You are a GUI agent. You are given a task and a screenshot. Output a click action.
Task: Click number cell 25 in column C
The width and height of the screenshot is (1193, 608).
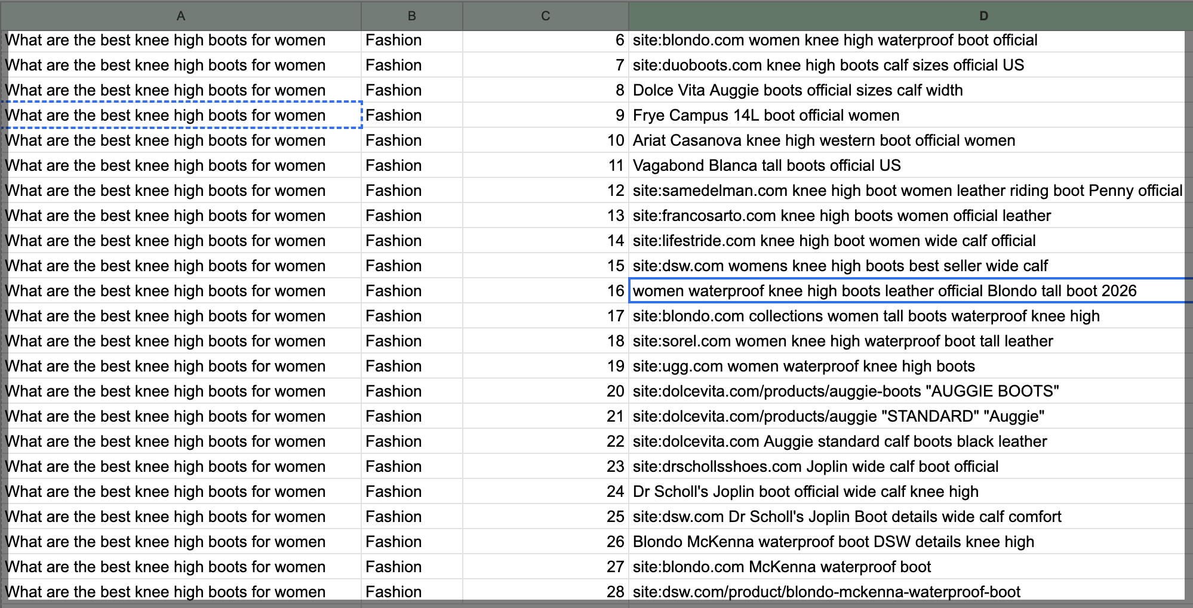pos(546,517)
